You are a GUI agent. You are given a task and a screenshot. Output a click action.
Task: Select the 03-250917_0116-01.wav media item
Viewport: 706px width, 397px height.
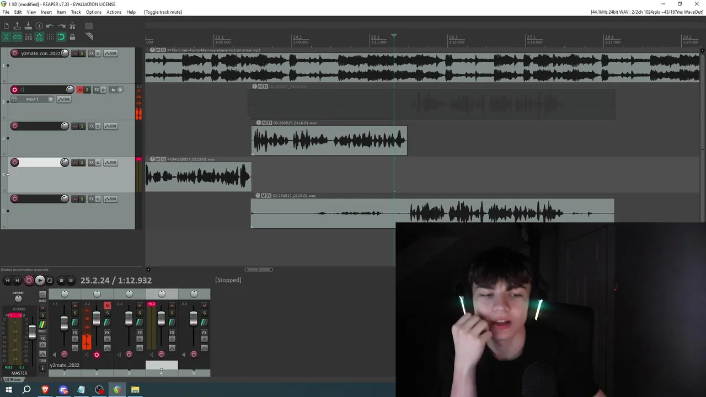(x=329, y=141)
